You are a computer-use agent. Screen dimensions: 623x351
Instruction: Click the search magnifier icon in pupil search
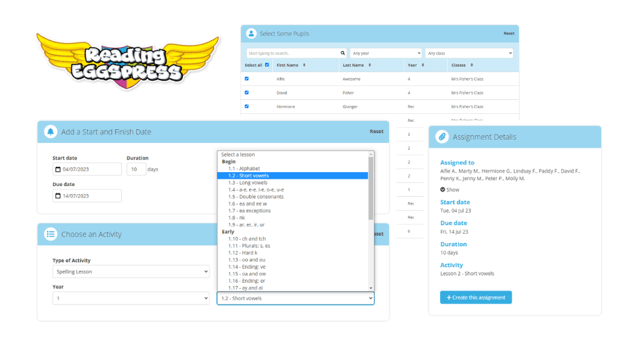point(343,53)
